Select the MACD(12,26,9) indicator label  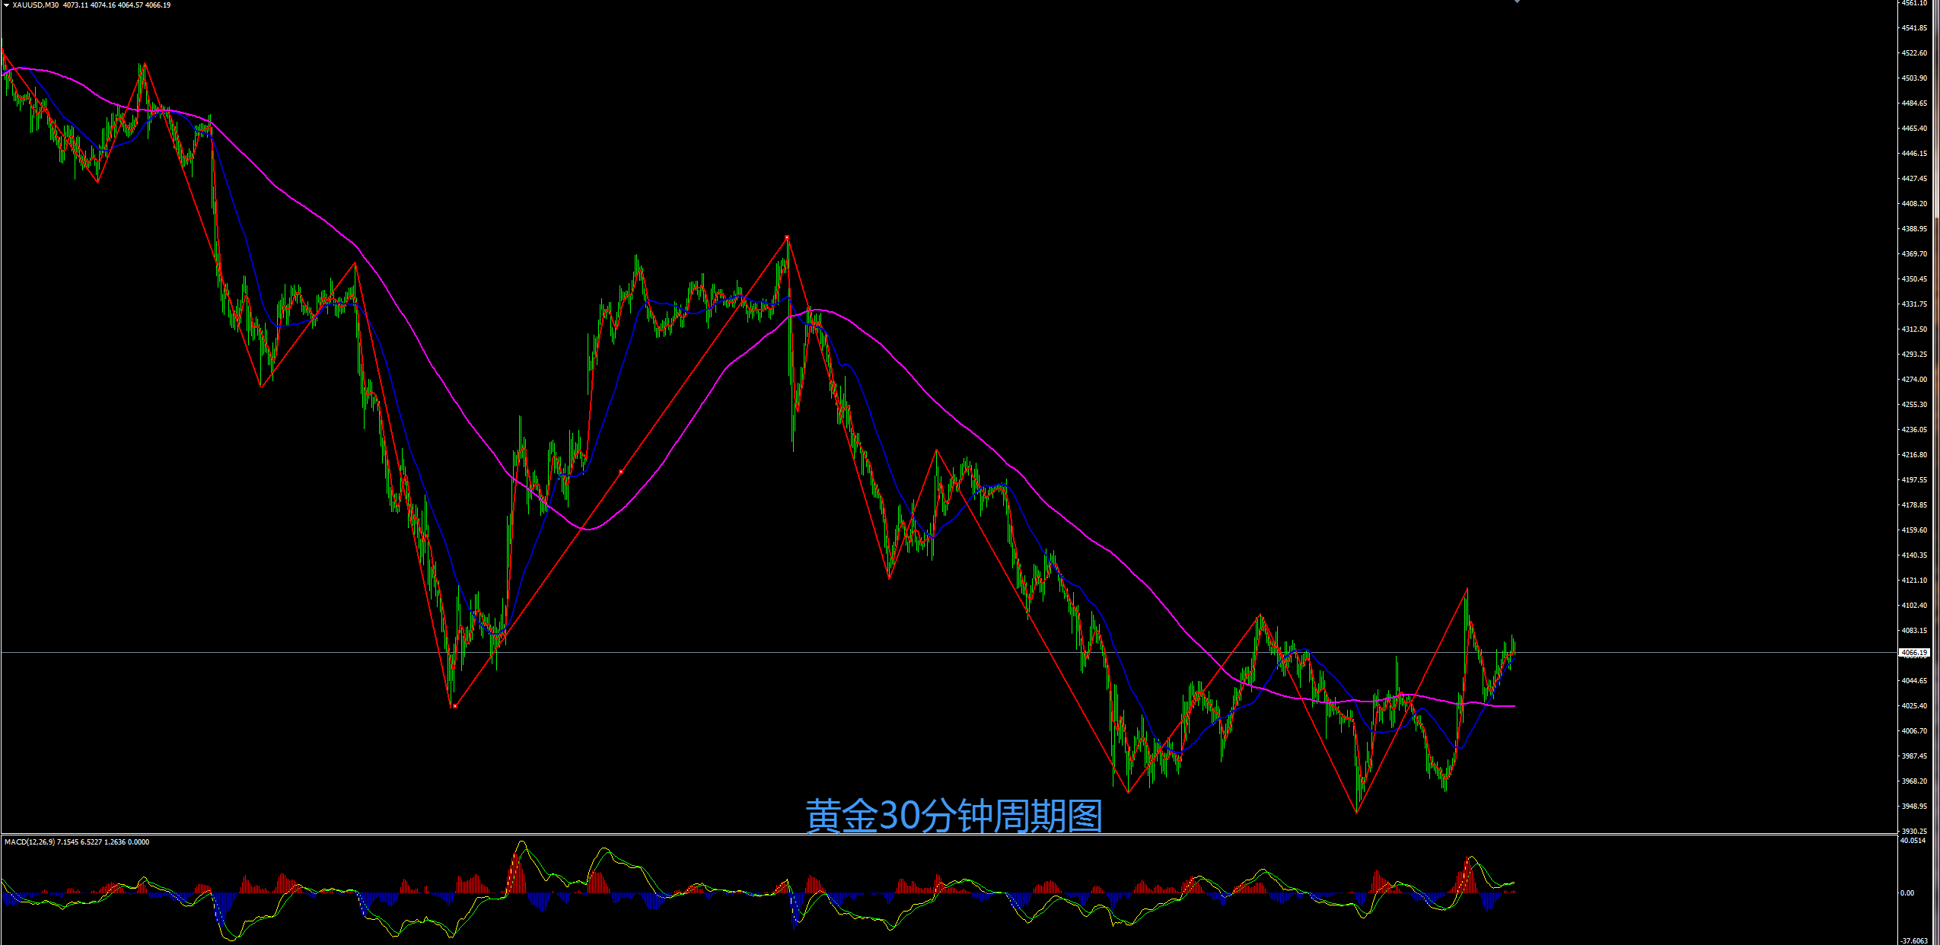click(29, 842)
